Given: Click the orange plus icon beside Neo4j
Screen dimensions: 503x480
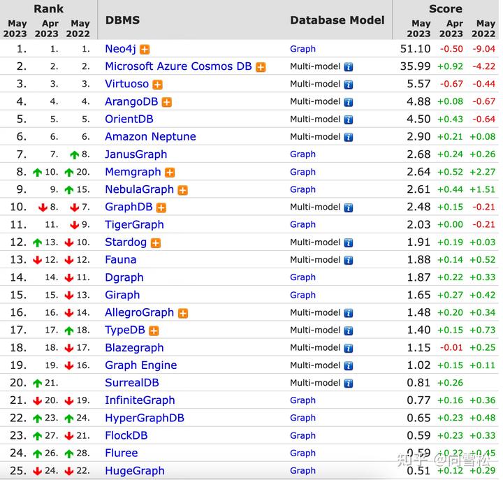Looking at the screenshot, I should click(145, 49).
